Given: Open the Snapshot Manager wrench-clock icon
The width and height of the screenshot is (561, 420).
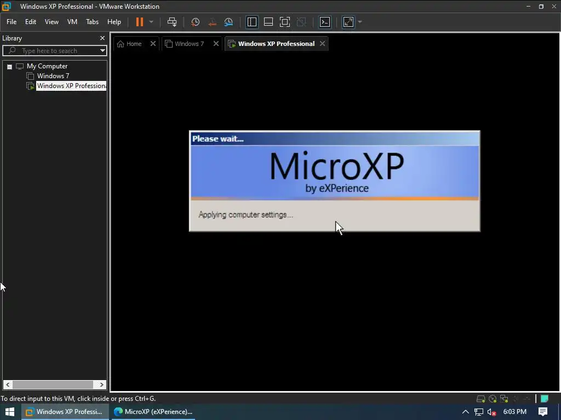Looking at the screenshot, I should click(x=228, y=22).
